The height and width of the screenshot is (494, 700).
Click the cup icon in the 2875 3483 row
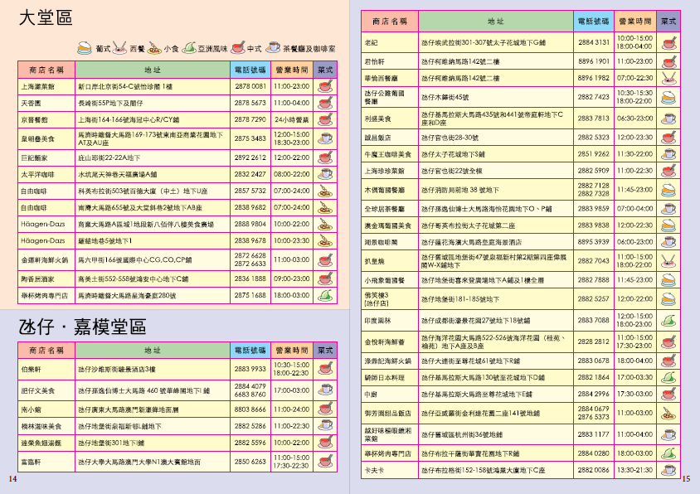coord(325,138)
